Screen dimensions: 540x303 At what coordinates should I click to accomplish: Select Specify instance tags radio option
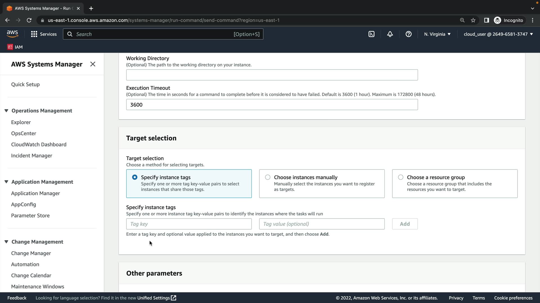pyautogui.click(x=135, y=177)
